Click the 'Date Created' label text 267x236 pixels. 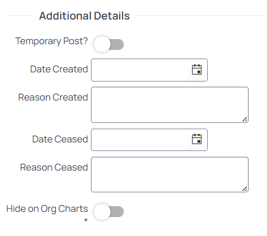tap(59, 69)
